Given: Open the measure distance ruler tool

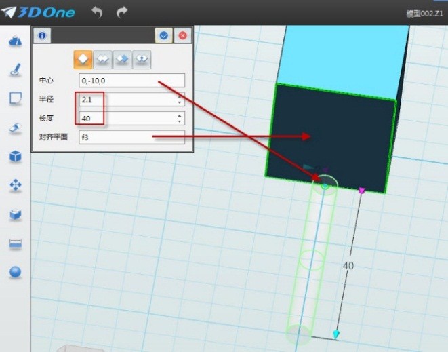Looking at the screenshot, I should click(15, 243).
